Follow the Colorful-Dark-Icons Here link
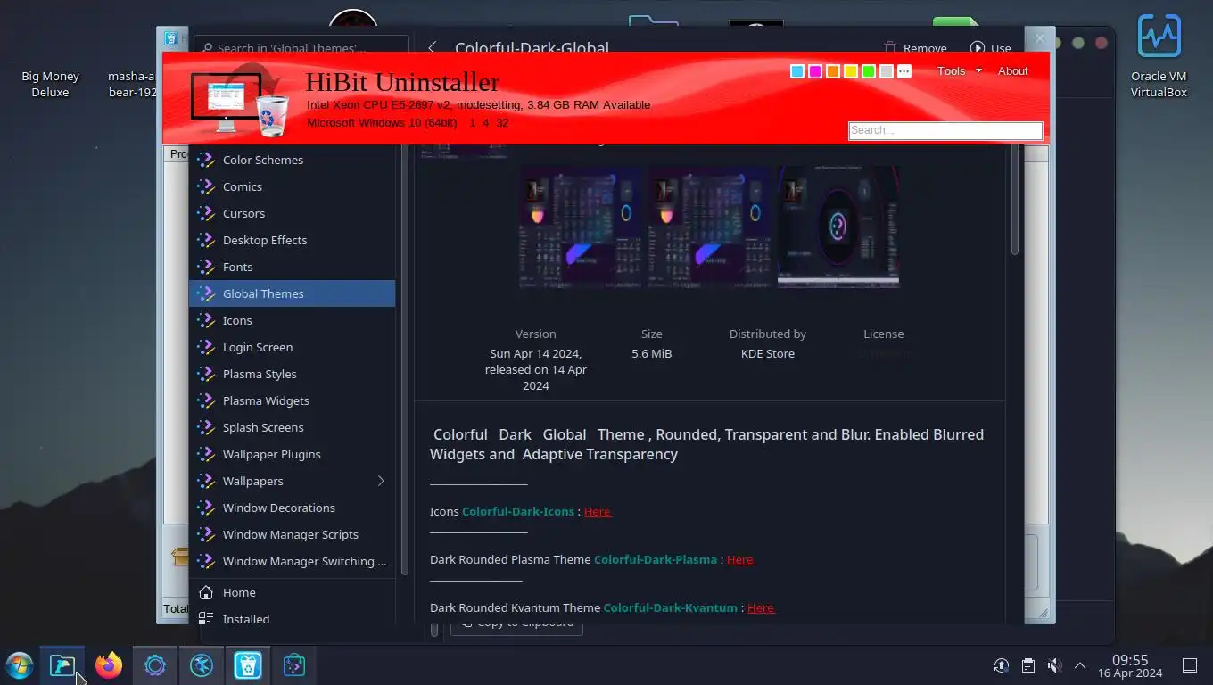This screenshot has width=1213, height=685. click(x=598, y=511)
